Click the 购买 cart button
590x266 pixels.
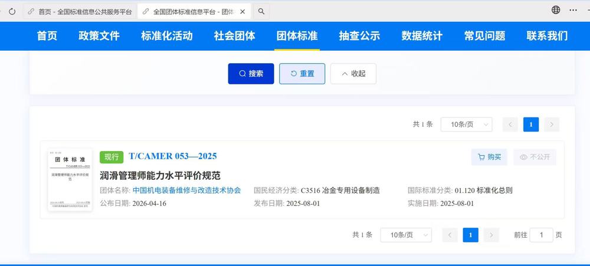[489, 157]
